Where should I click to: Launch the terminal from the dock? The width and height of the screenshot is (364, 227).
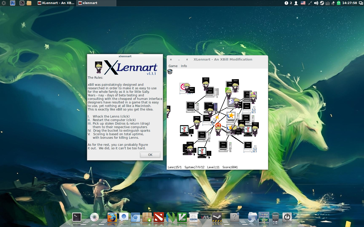[x=77, y=217]
